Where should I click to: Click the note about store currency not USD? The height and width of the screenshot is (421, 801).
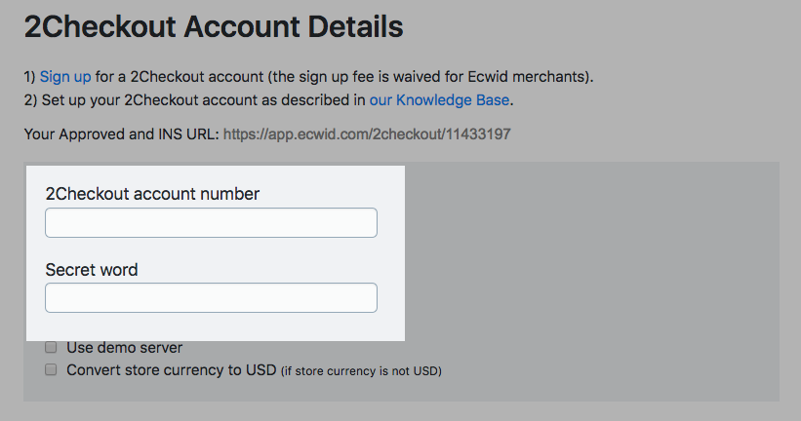[x=361, y=371]
